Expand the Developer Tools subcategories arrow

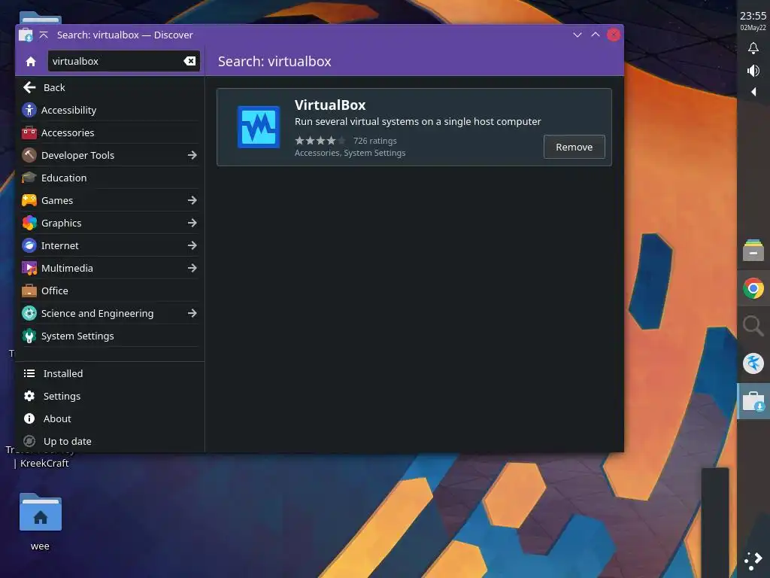click(192, 155)
